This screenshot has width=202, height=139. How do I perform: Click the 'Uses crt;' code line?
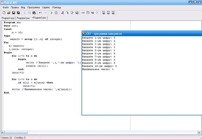pyautogui.click(x=11, y=26)
